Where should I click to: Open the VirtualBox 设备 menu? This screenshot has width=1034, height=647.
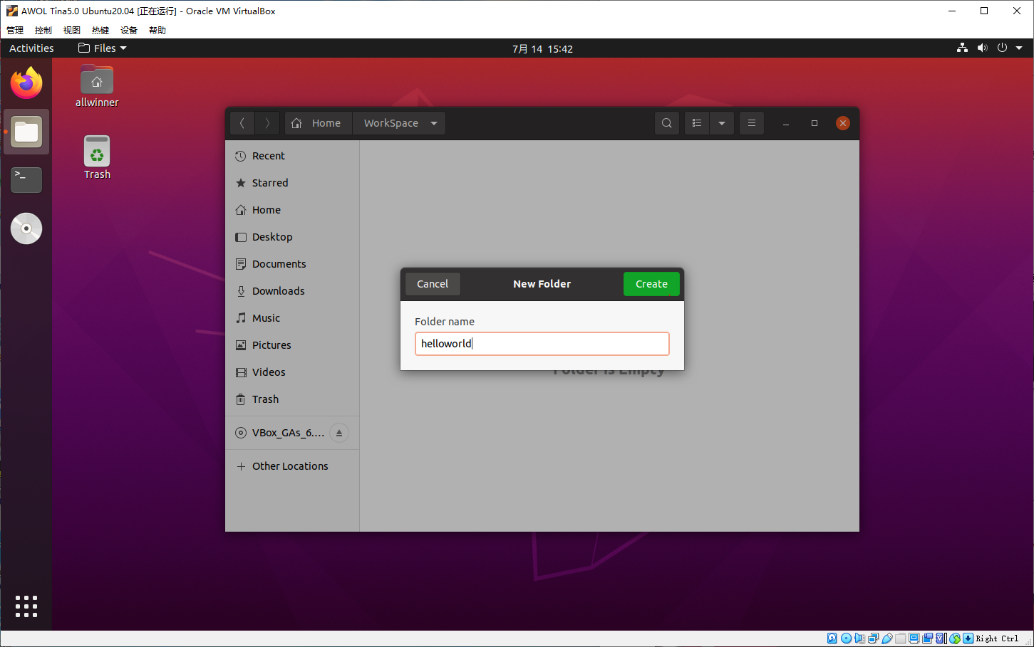tap(129, 30)
